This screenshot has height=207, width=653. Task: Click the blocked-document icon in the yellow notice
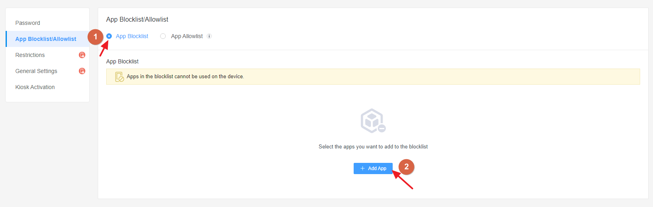tap(119, 77)
